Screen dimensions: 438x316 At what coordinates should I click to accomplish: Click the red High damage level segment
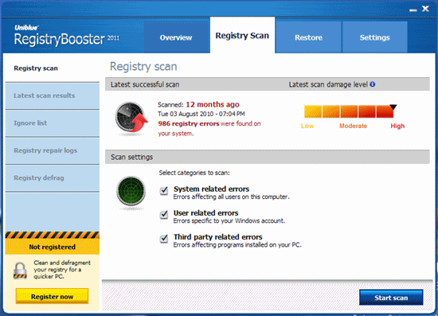[x=385, y=111]
